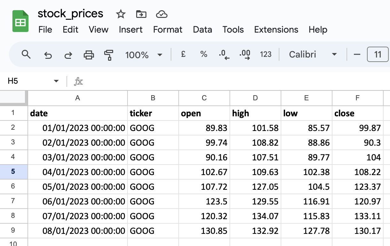Viewport: 390px width, 246px height.
Task: Activate the paint format roller
Action: pyautogui.click(x=109, y=55)
